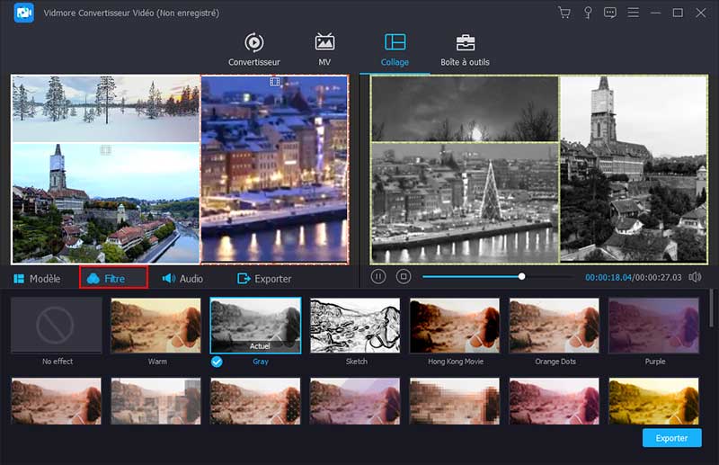The width and height of the screenshot is (719, 465).
Task: Open the feedback chat bubble icon
Action: 610,13
